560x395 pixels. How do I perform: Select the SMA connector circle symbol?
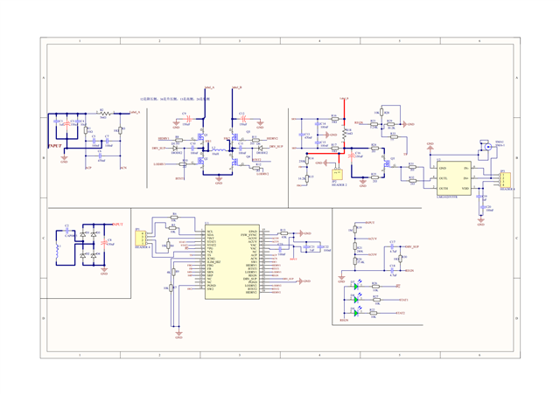[488, 147]
